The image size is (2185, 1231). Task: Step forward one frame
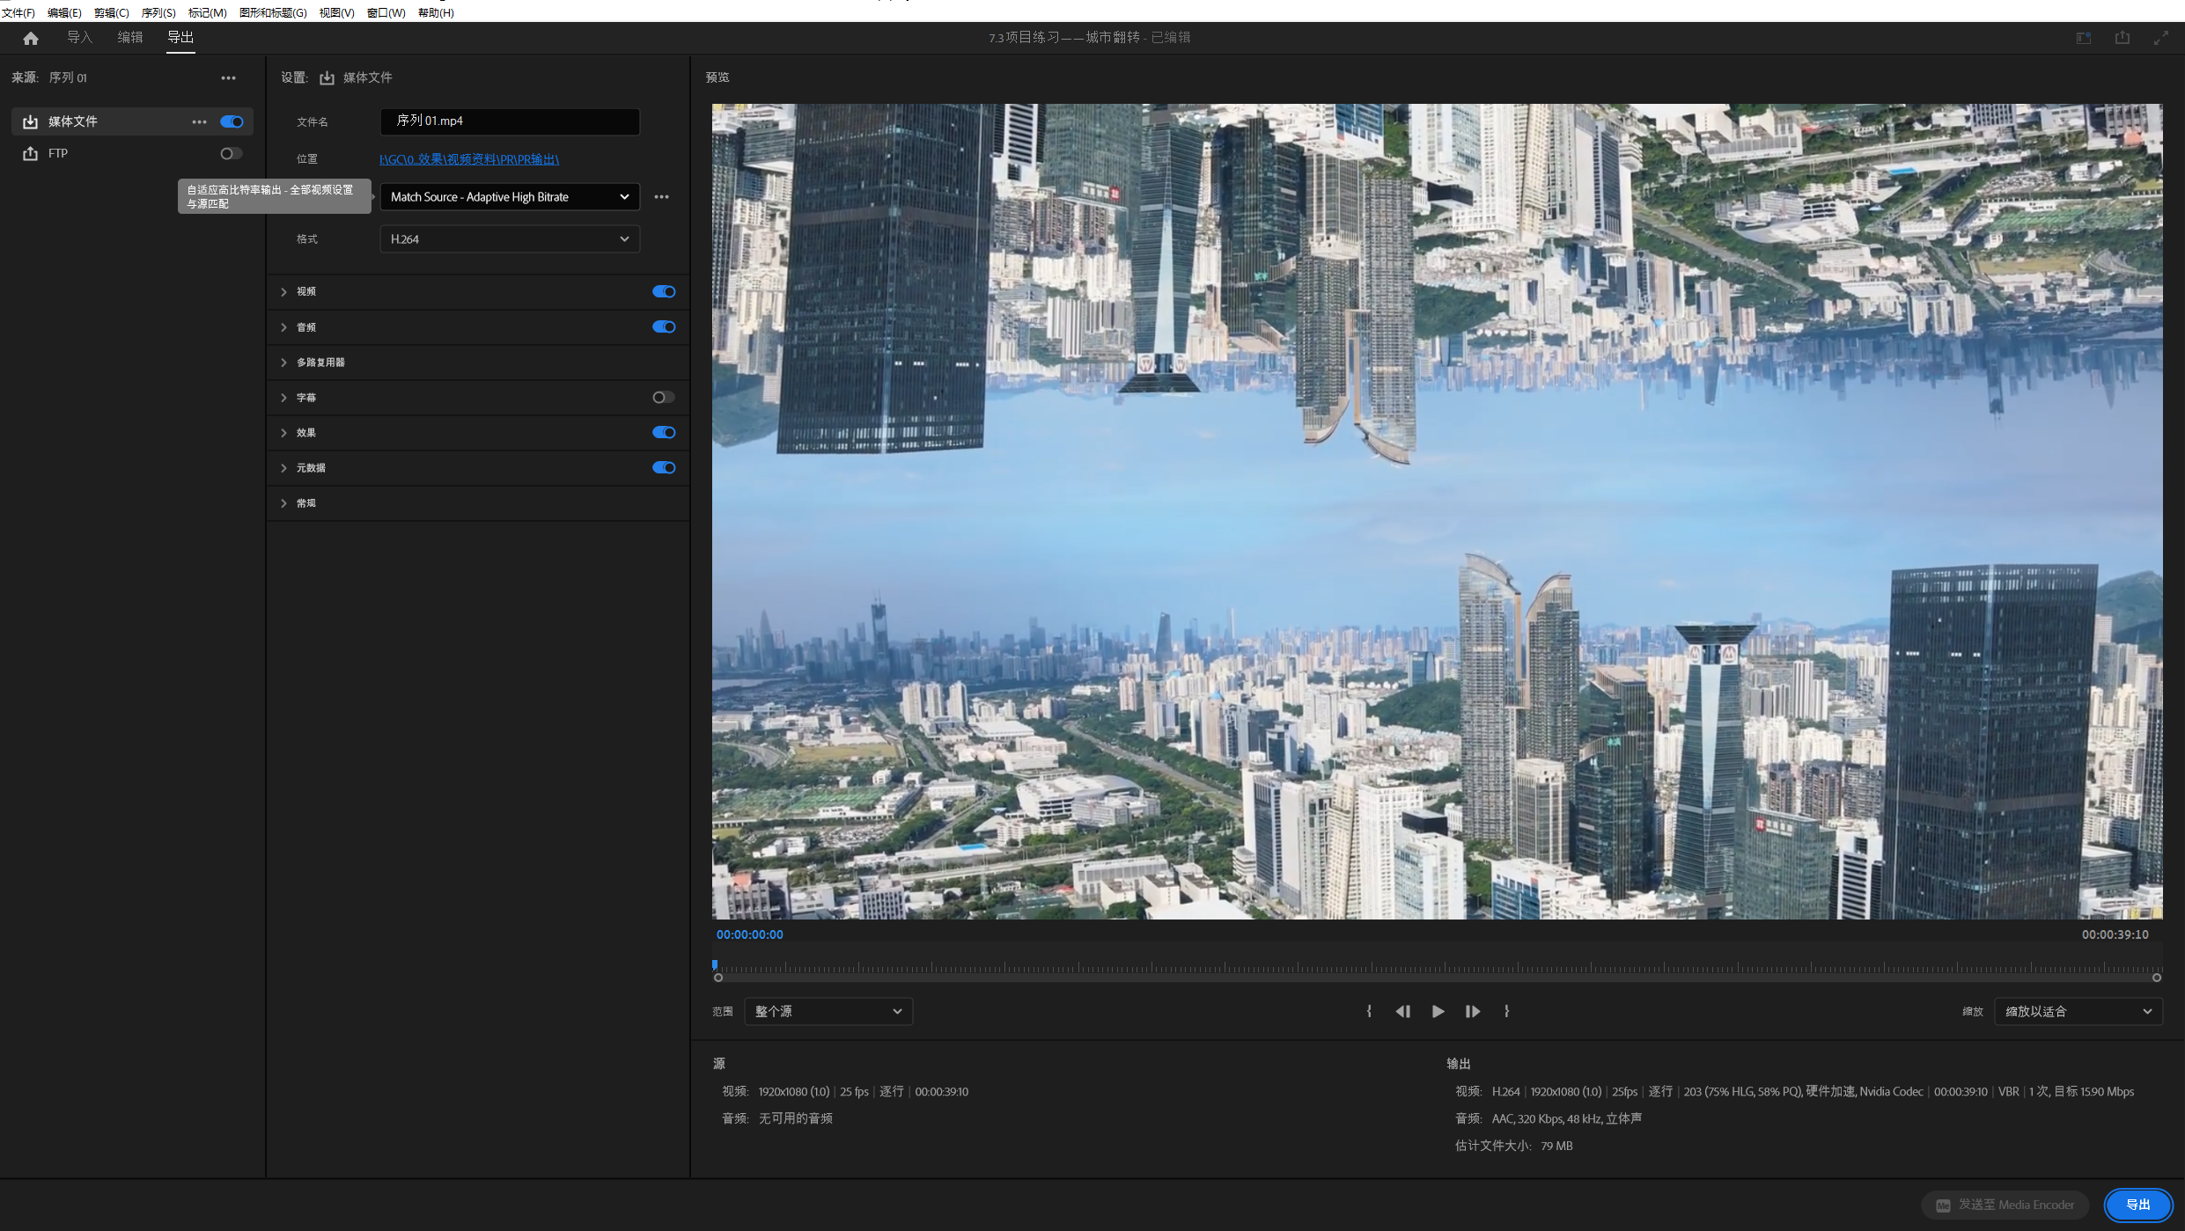1472,1011
